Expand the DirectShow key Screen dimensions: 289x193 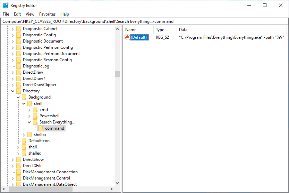pos(12,160)
